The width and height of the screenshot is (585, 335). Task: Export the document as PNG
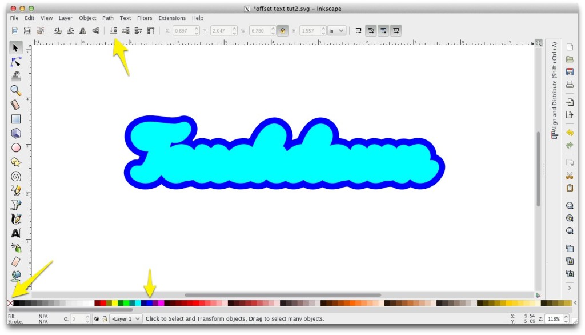point(569,114)
